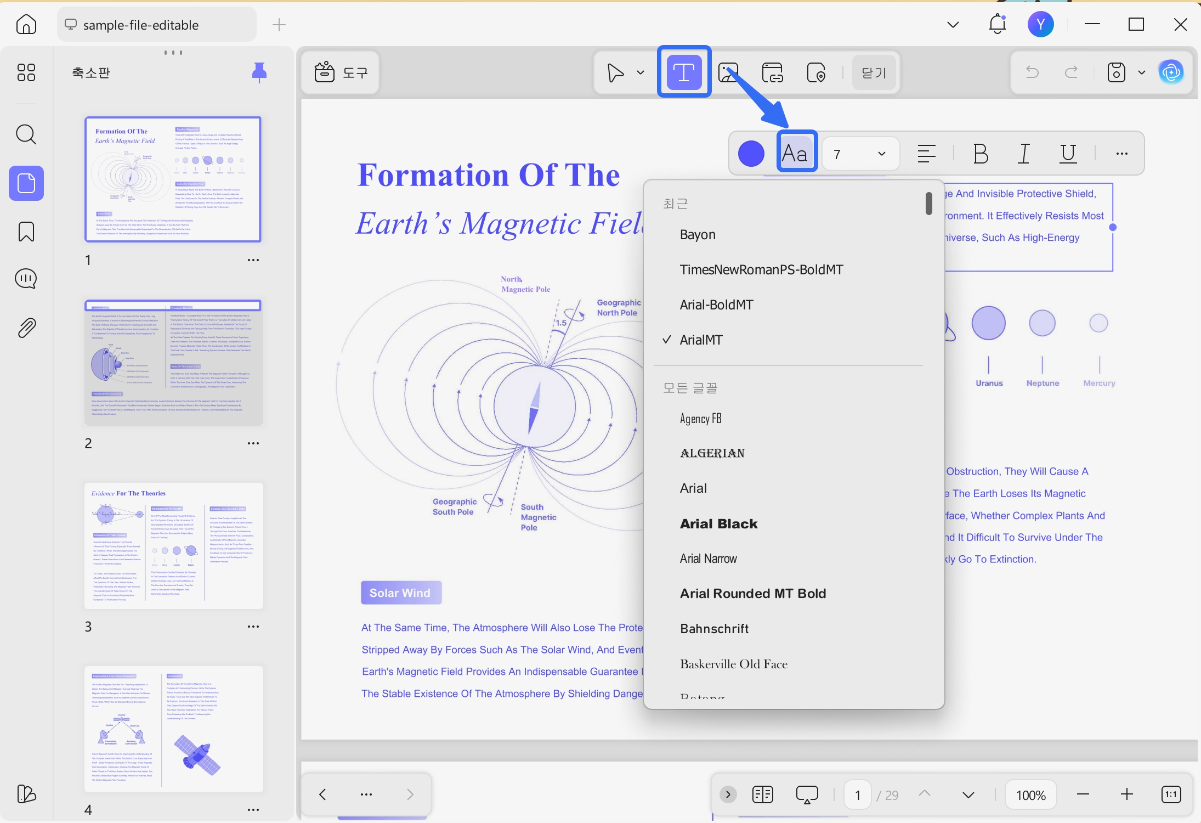Open more text formatting options
Image resolution: width=1201 pixels, height=823 pixels.
pos(1122,154)
